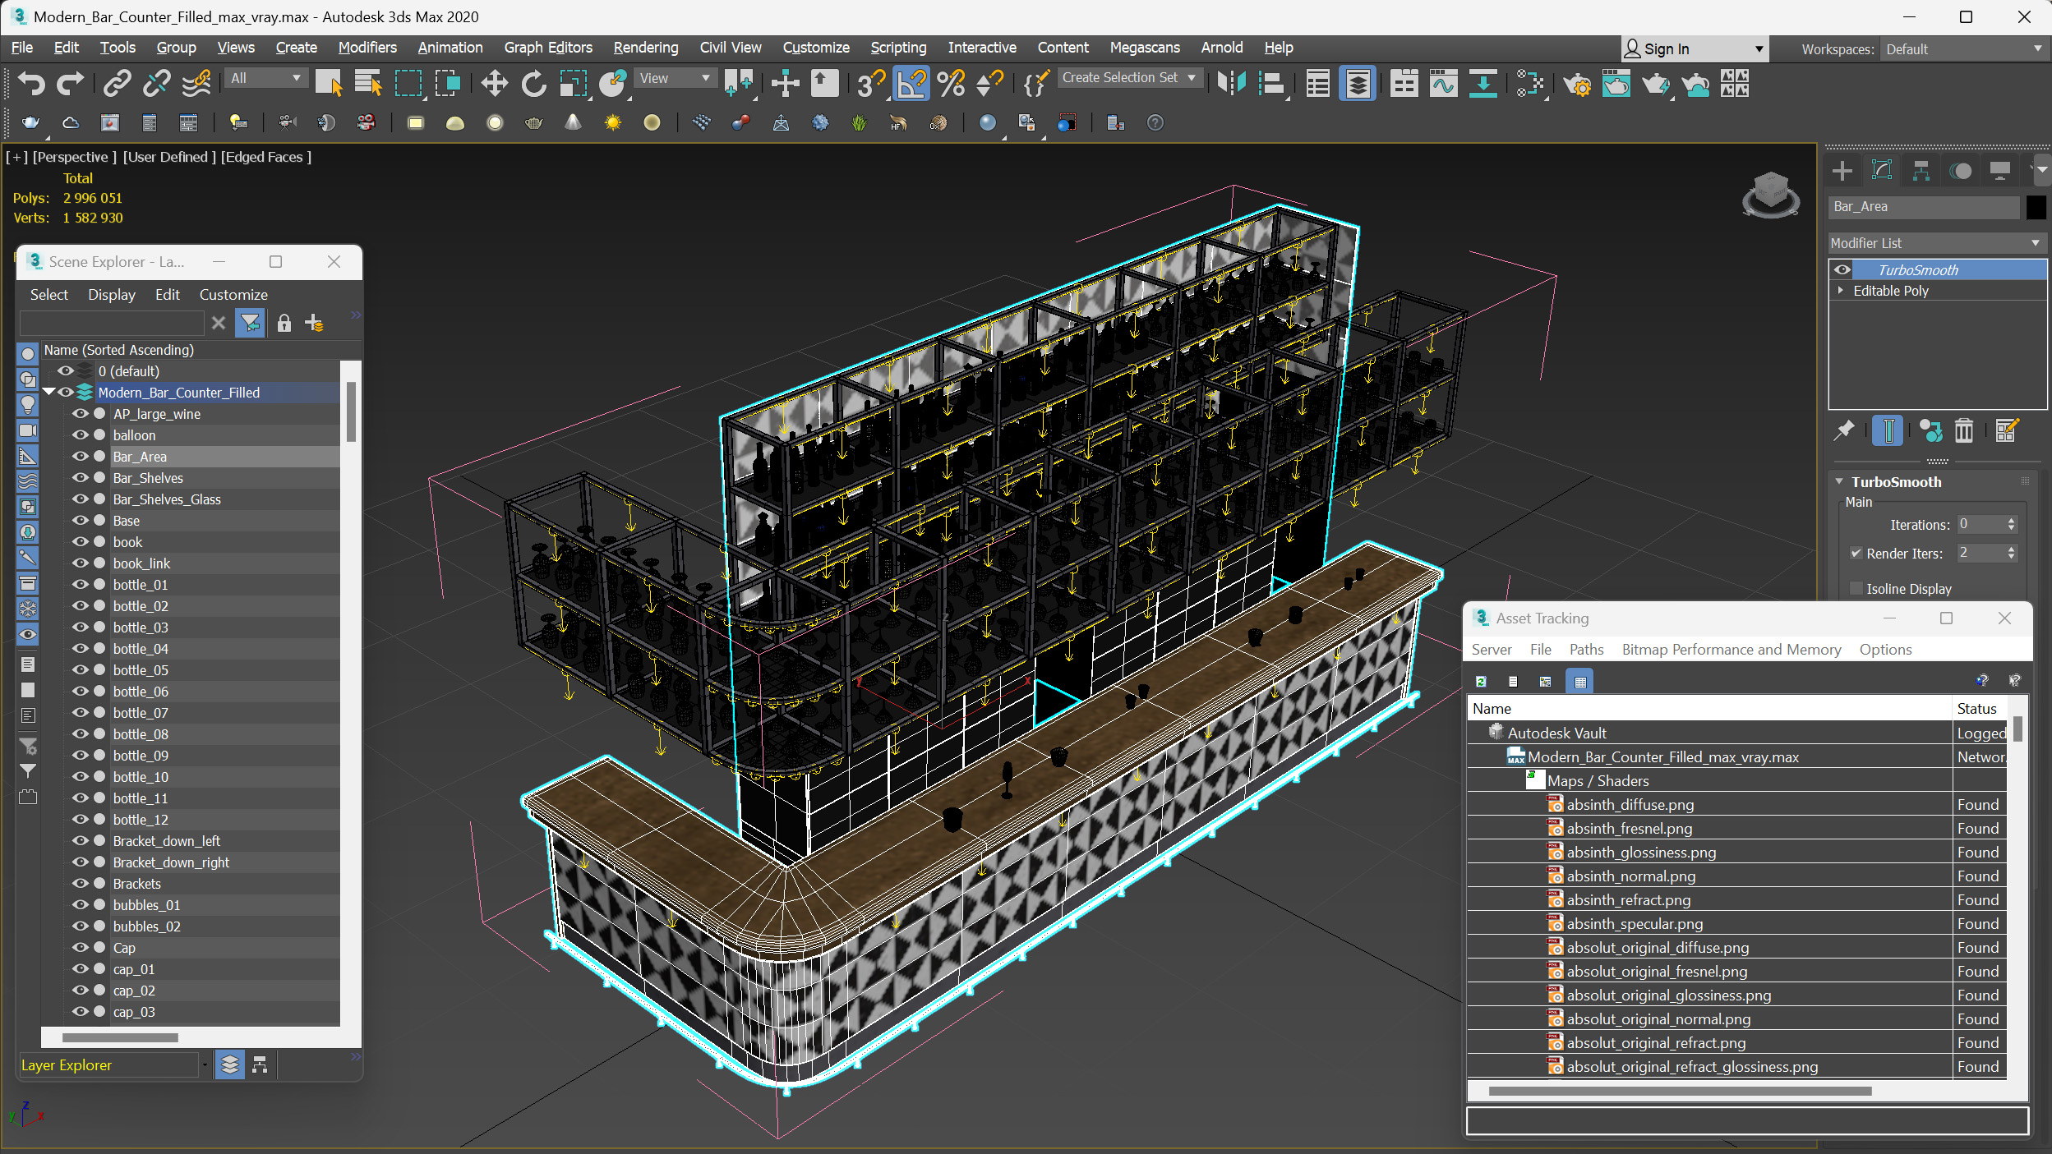
Task: Click the Iterations spinner arrows
Action: [x=2011, y=524]
